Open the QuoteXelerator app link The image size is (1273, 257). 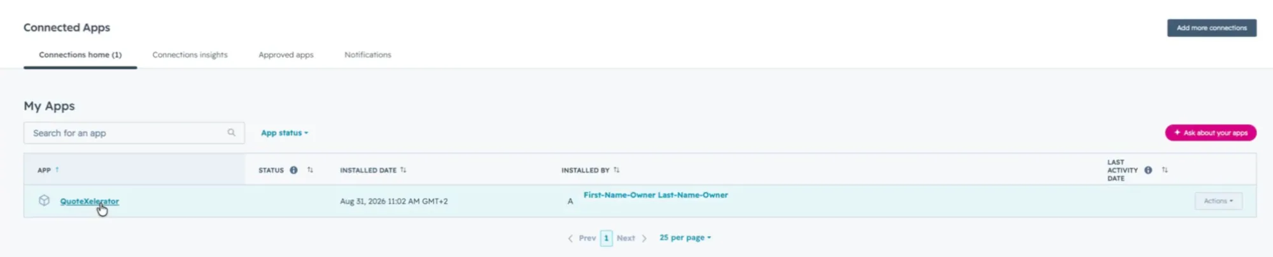coord(89,201)
